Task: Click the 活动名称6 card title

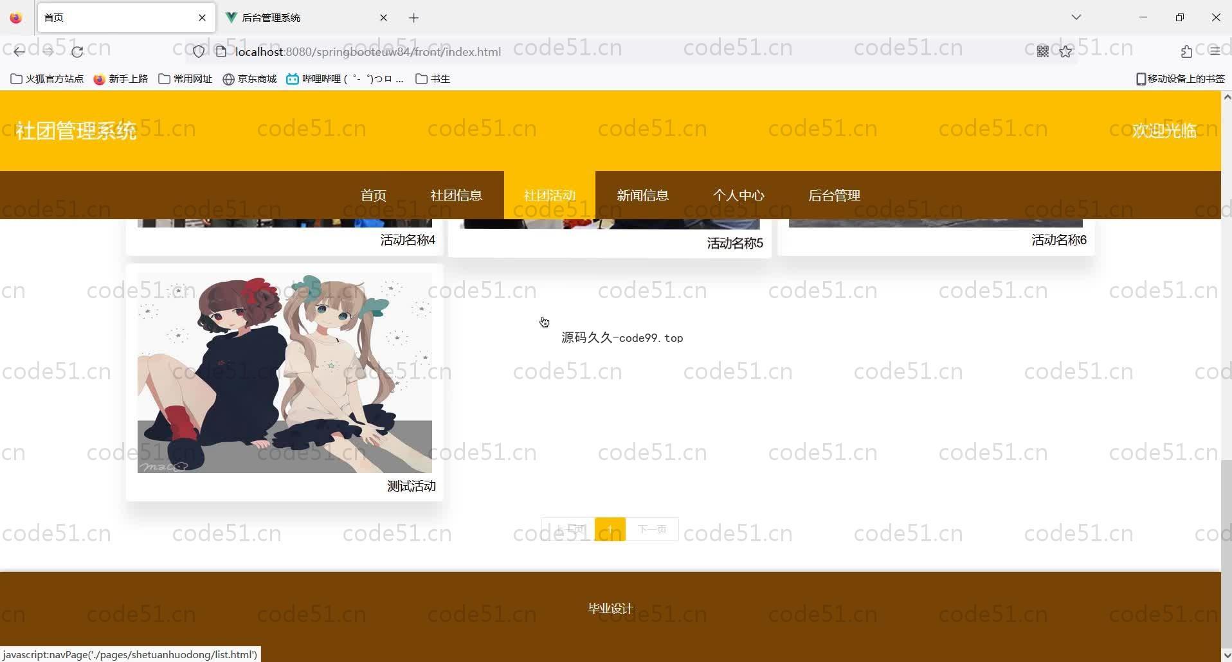Action: pos(1059,240)
